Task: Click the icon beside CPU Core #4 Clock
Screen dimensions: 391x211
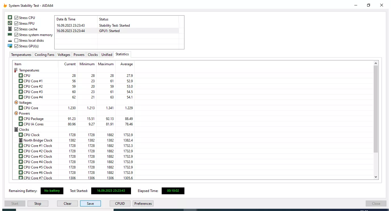Action: point(21,162)
